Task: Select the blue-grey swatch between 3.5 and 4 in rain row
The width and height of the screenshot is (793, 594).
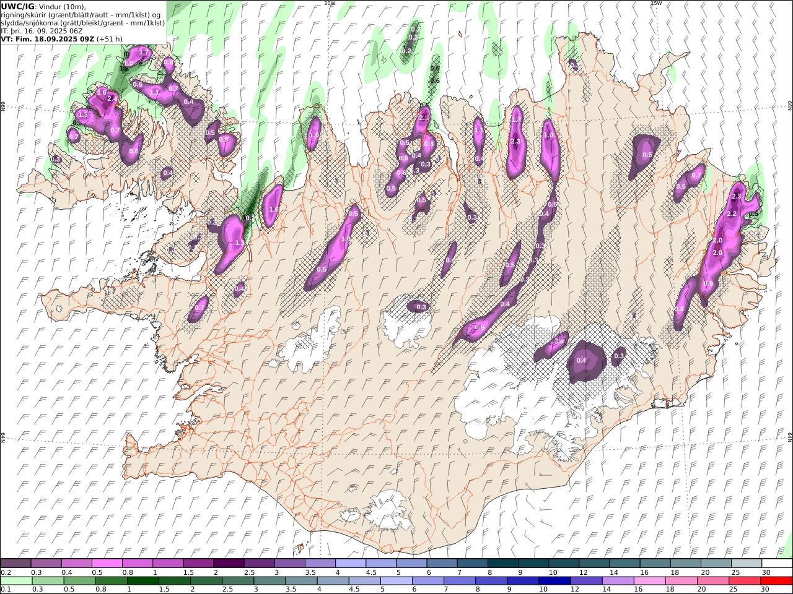Action: [301, 580]
